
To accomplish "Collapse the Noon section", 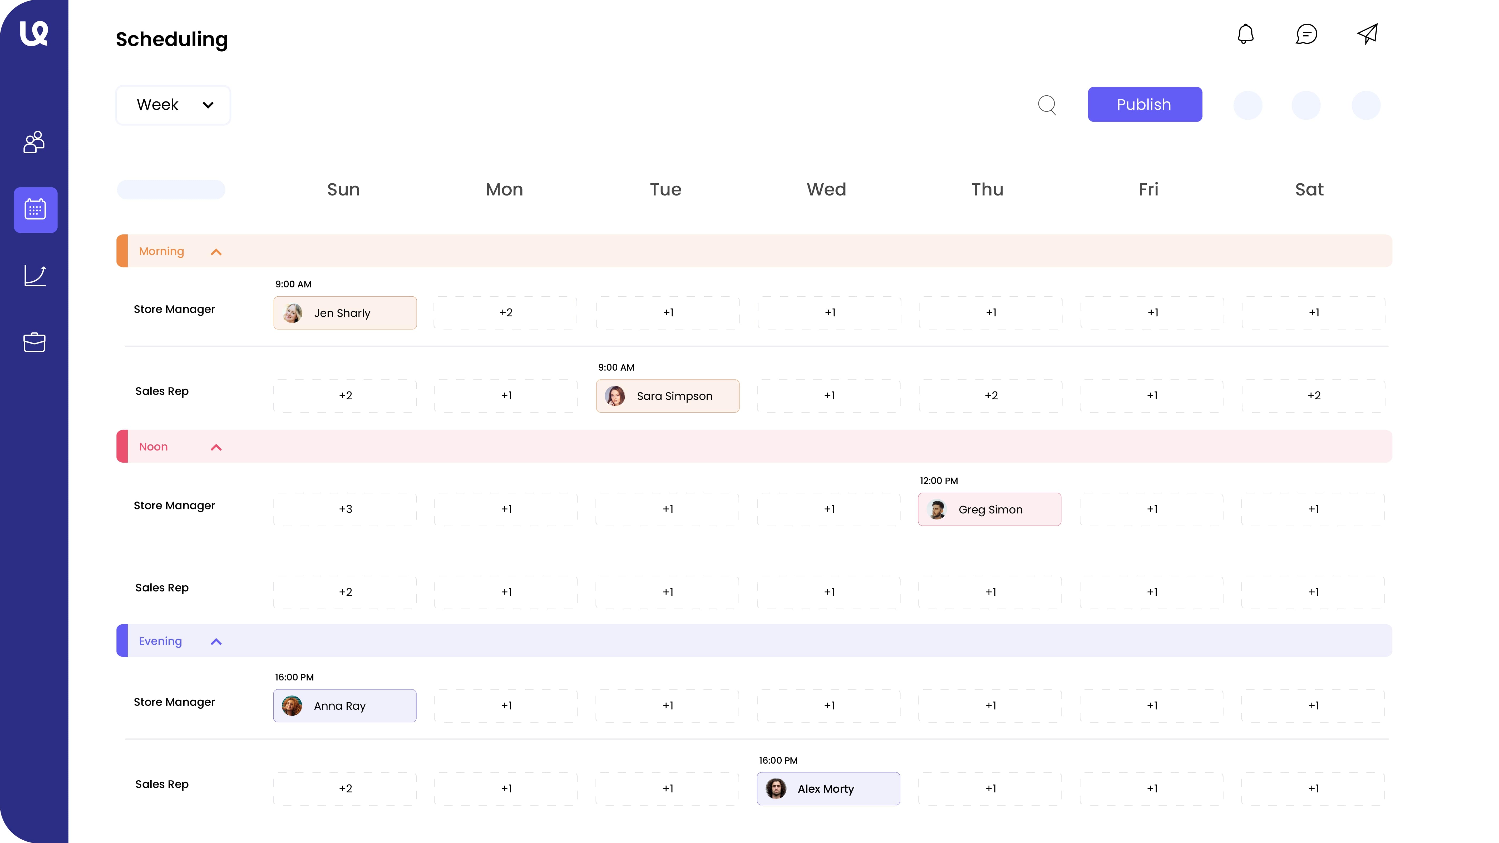I will [x=216, y=447].
